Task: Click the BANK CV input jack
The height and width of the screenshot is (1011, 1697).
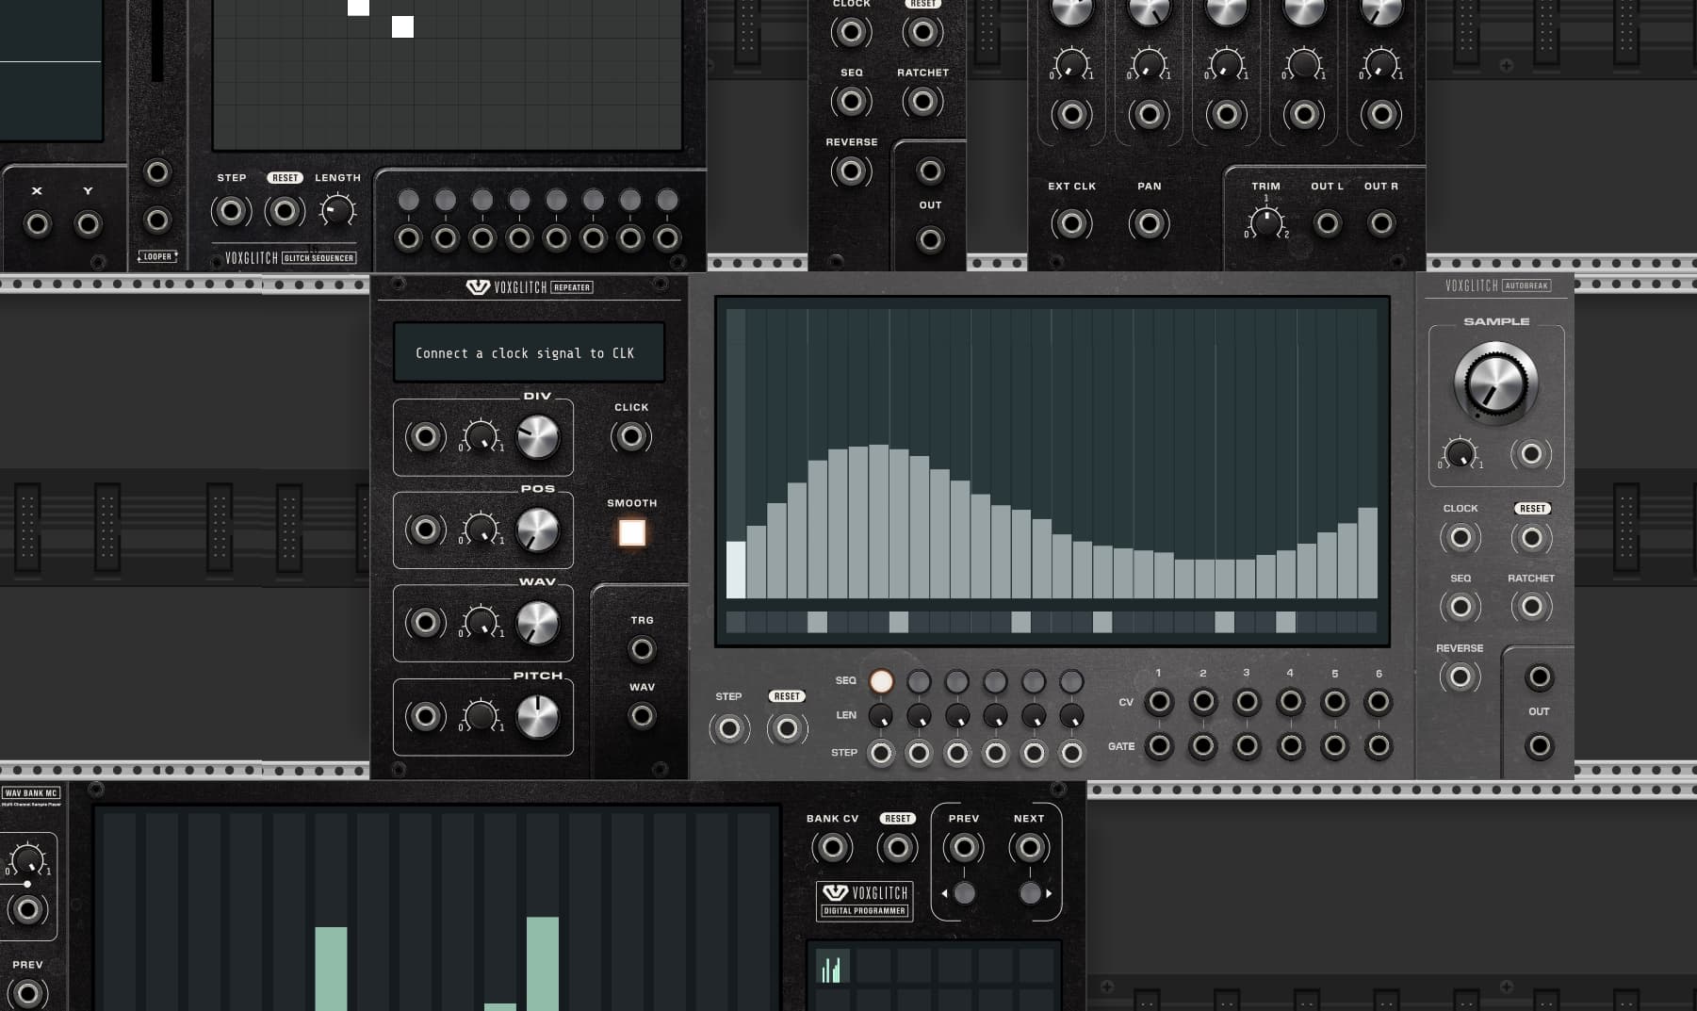Action: coord(832,848)
